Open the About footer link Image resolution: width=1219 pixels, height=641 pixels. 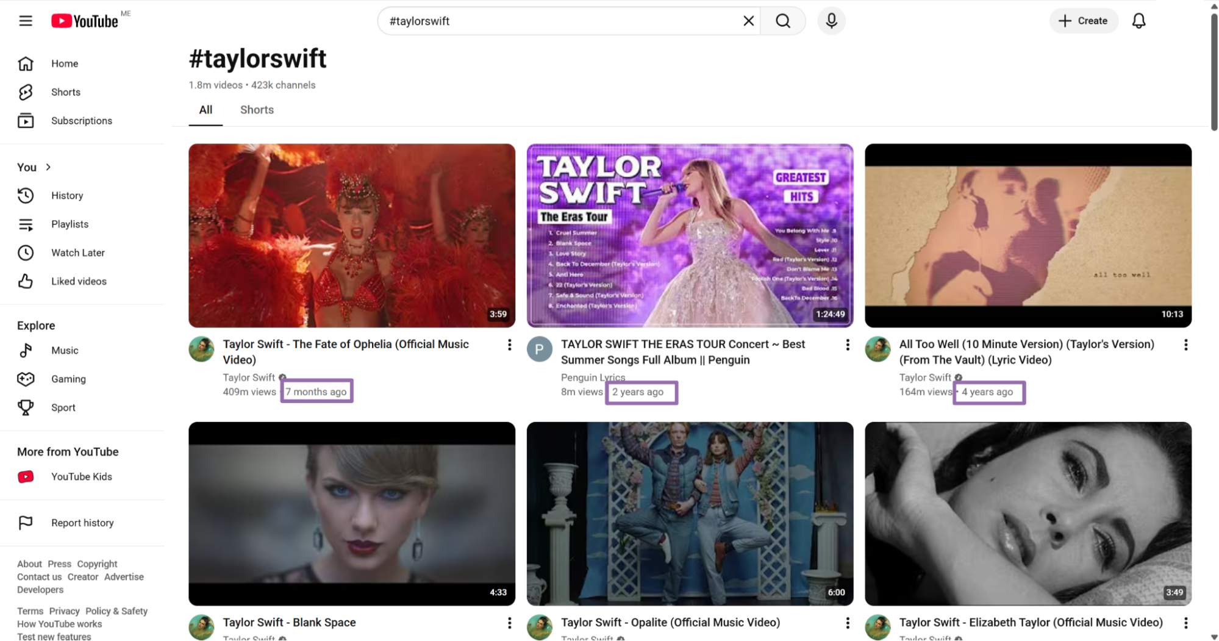tap(29, 564)
